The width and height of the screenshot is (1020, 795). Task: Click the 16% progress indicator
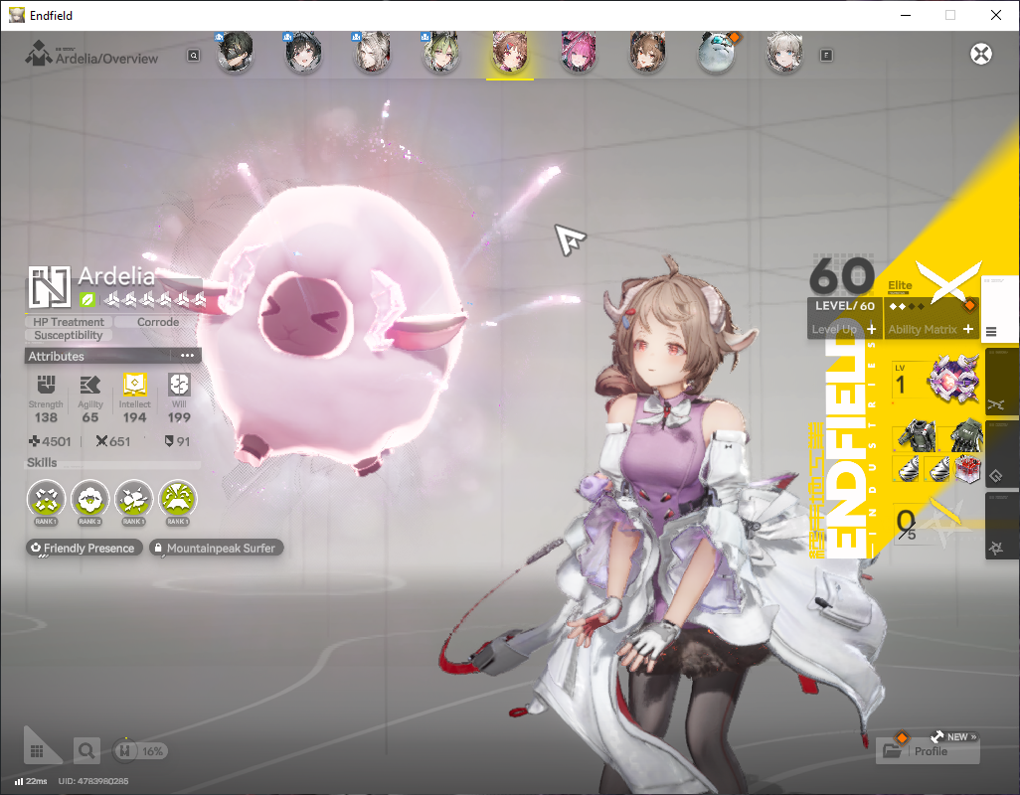pyautogui.click(x=140, y=751)
